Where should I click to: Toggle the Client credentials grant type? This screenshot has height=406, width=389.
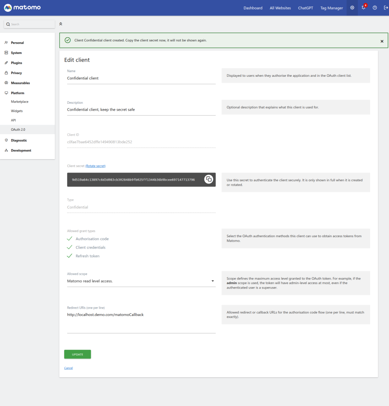pos(70,247)
